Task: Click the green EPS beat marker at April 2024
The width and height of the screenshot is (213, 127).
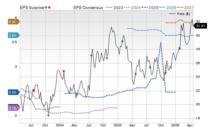Action: coord(77,94)
